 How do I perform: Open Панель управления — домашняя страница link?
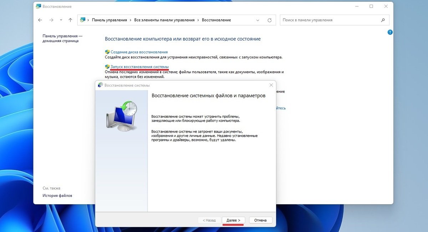point(62,38)
